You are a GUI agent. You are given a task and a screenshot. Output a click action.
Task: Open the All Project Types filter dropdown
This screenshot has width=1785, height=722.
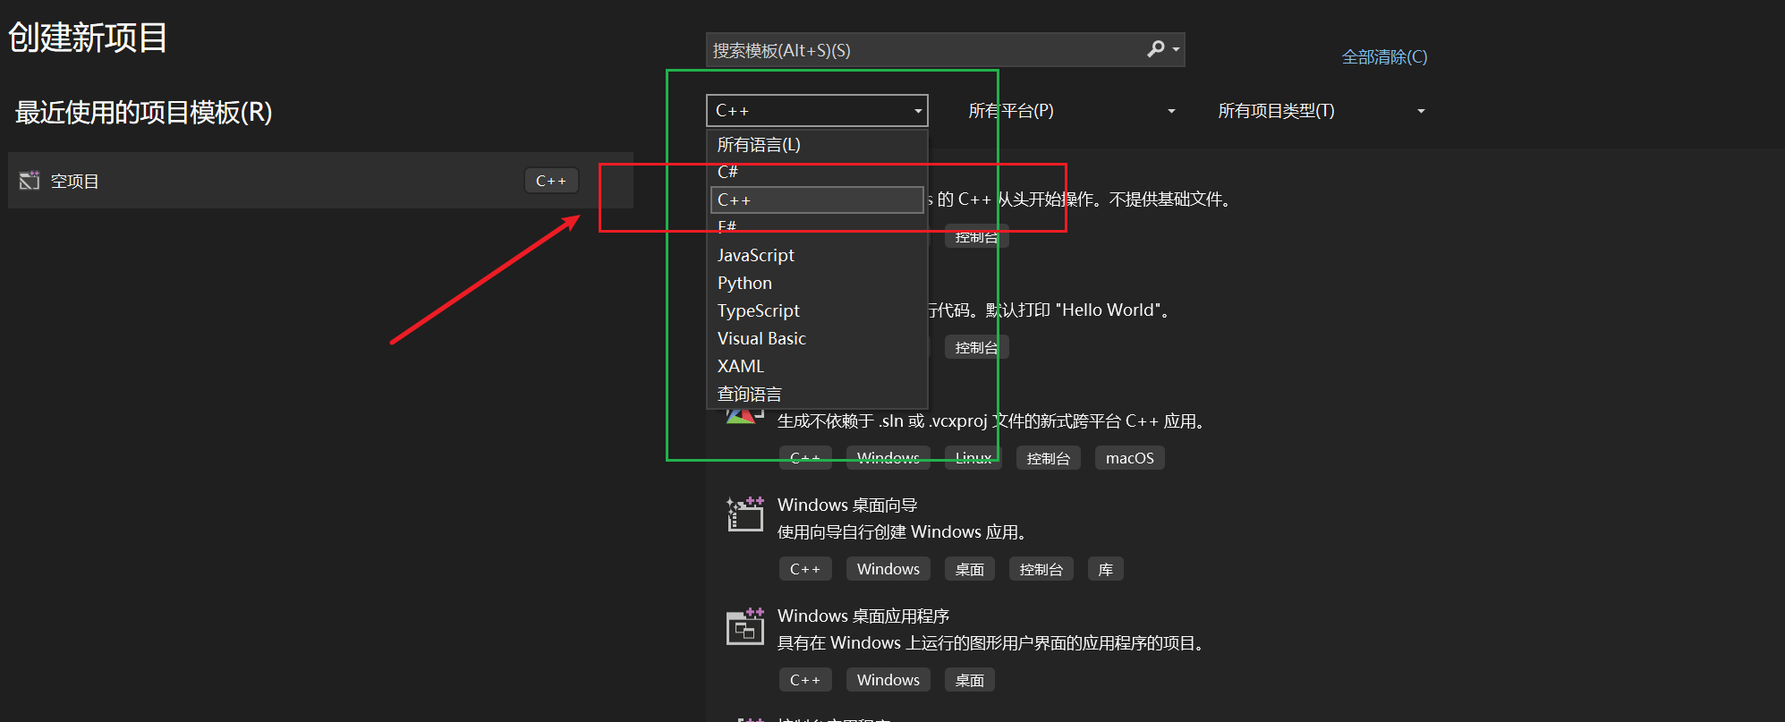(x=1322, y=111)
